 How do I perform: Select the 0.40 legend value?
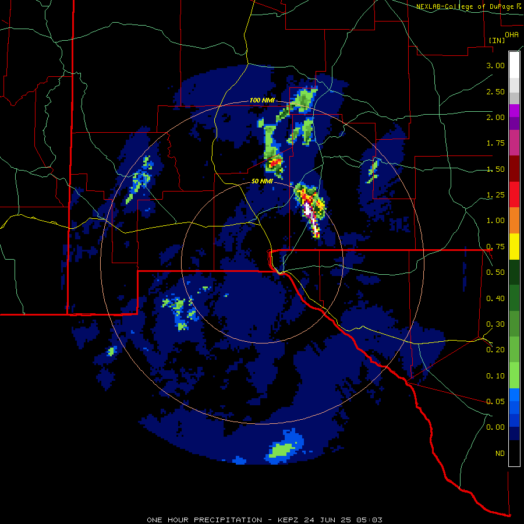tap(495, 299)
